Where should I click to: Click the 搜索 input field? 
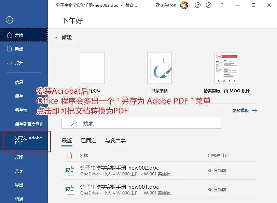tap(141, 123)
